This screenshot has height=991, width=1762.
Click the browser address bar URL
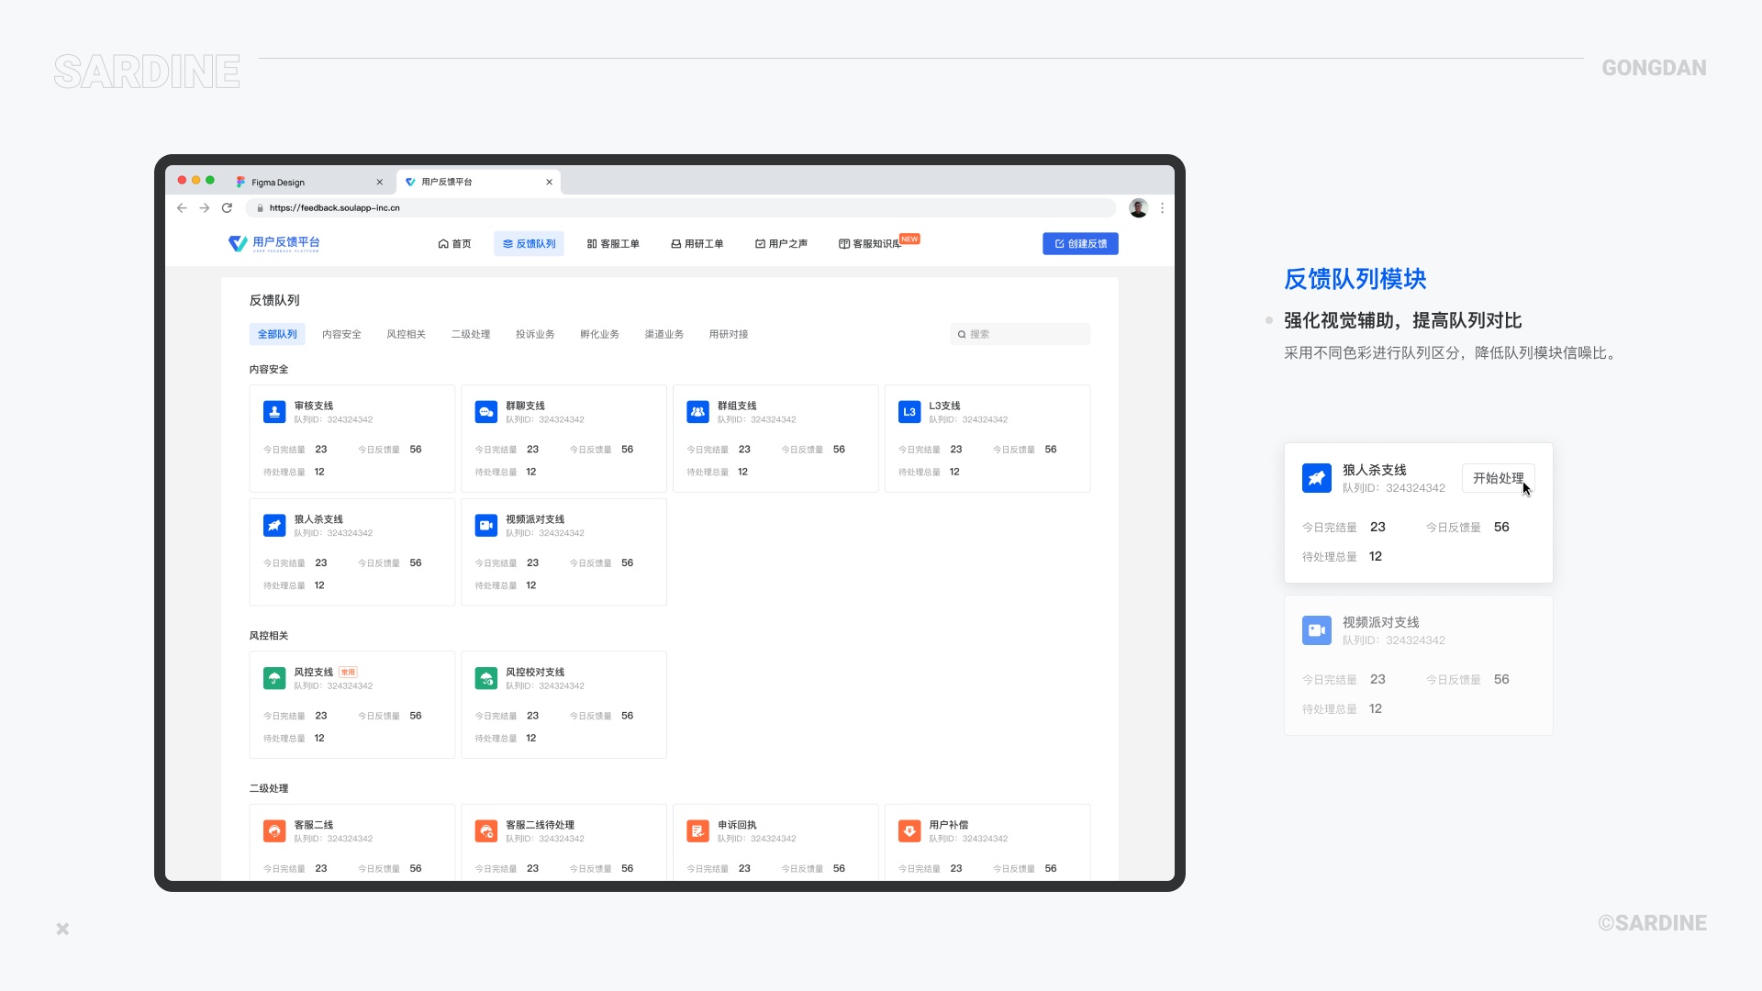coord(335,208)
